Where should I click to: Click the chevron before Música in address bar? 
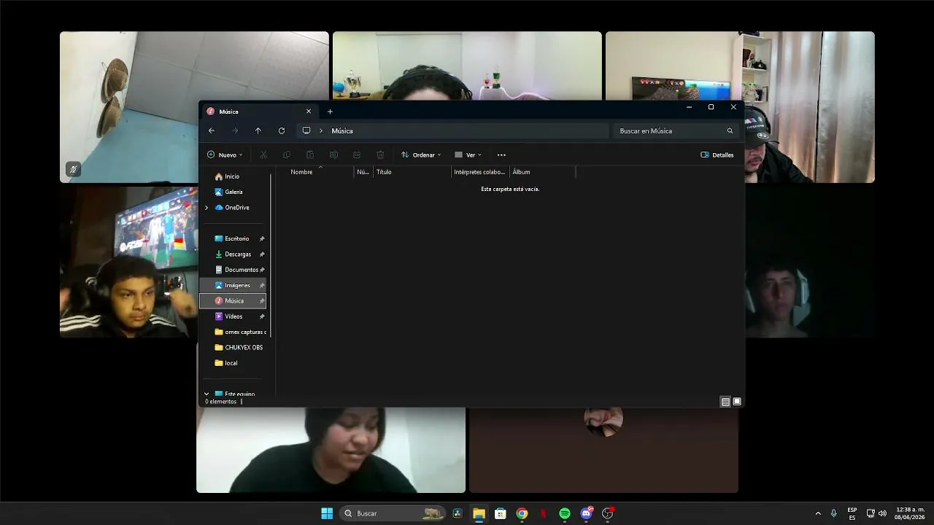(321, 131)
